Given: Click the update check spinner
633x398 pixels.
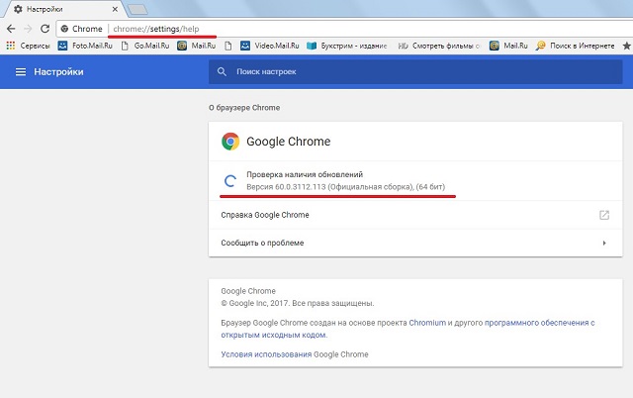Looking at the screenshot, I should tap(230, 180).
